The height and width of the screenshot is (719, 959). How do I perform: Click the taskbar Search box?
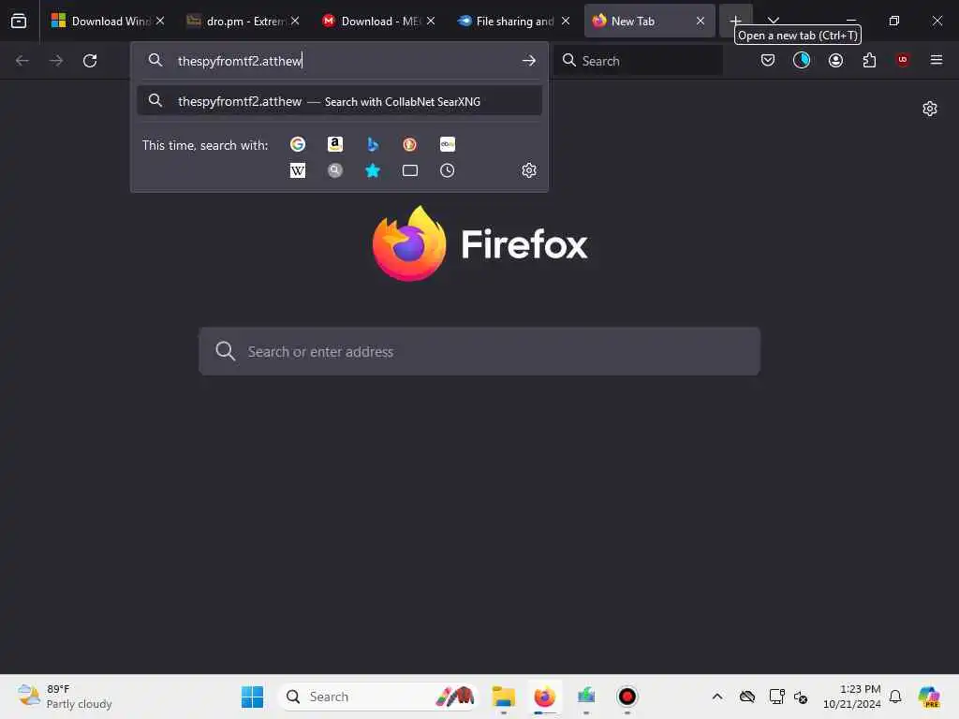379,697
